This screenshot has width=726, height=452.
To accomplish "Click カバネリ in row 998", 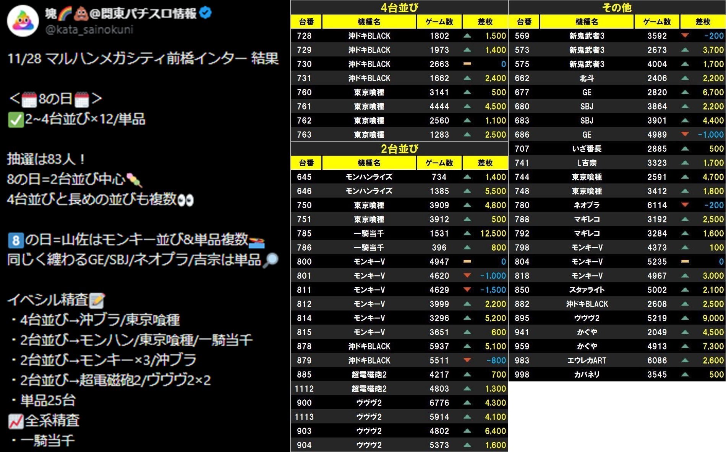I will pos(587,375).
